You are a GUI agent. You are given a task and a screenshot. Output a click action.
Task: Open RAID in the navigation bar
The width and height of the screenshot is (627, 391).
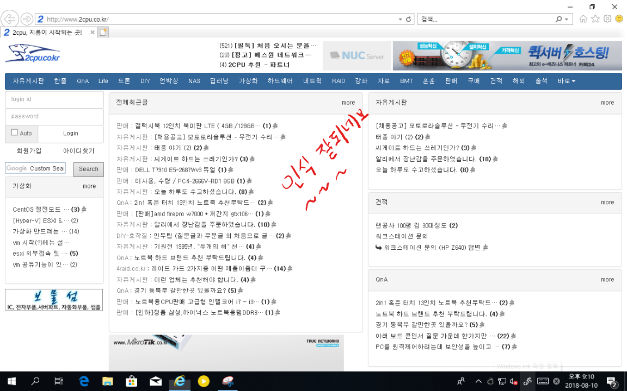(339, 81)
